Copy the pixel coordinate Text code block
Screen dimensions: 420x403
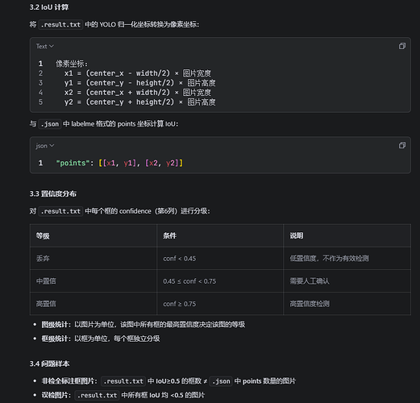point(402,46)
